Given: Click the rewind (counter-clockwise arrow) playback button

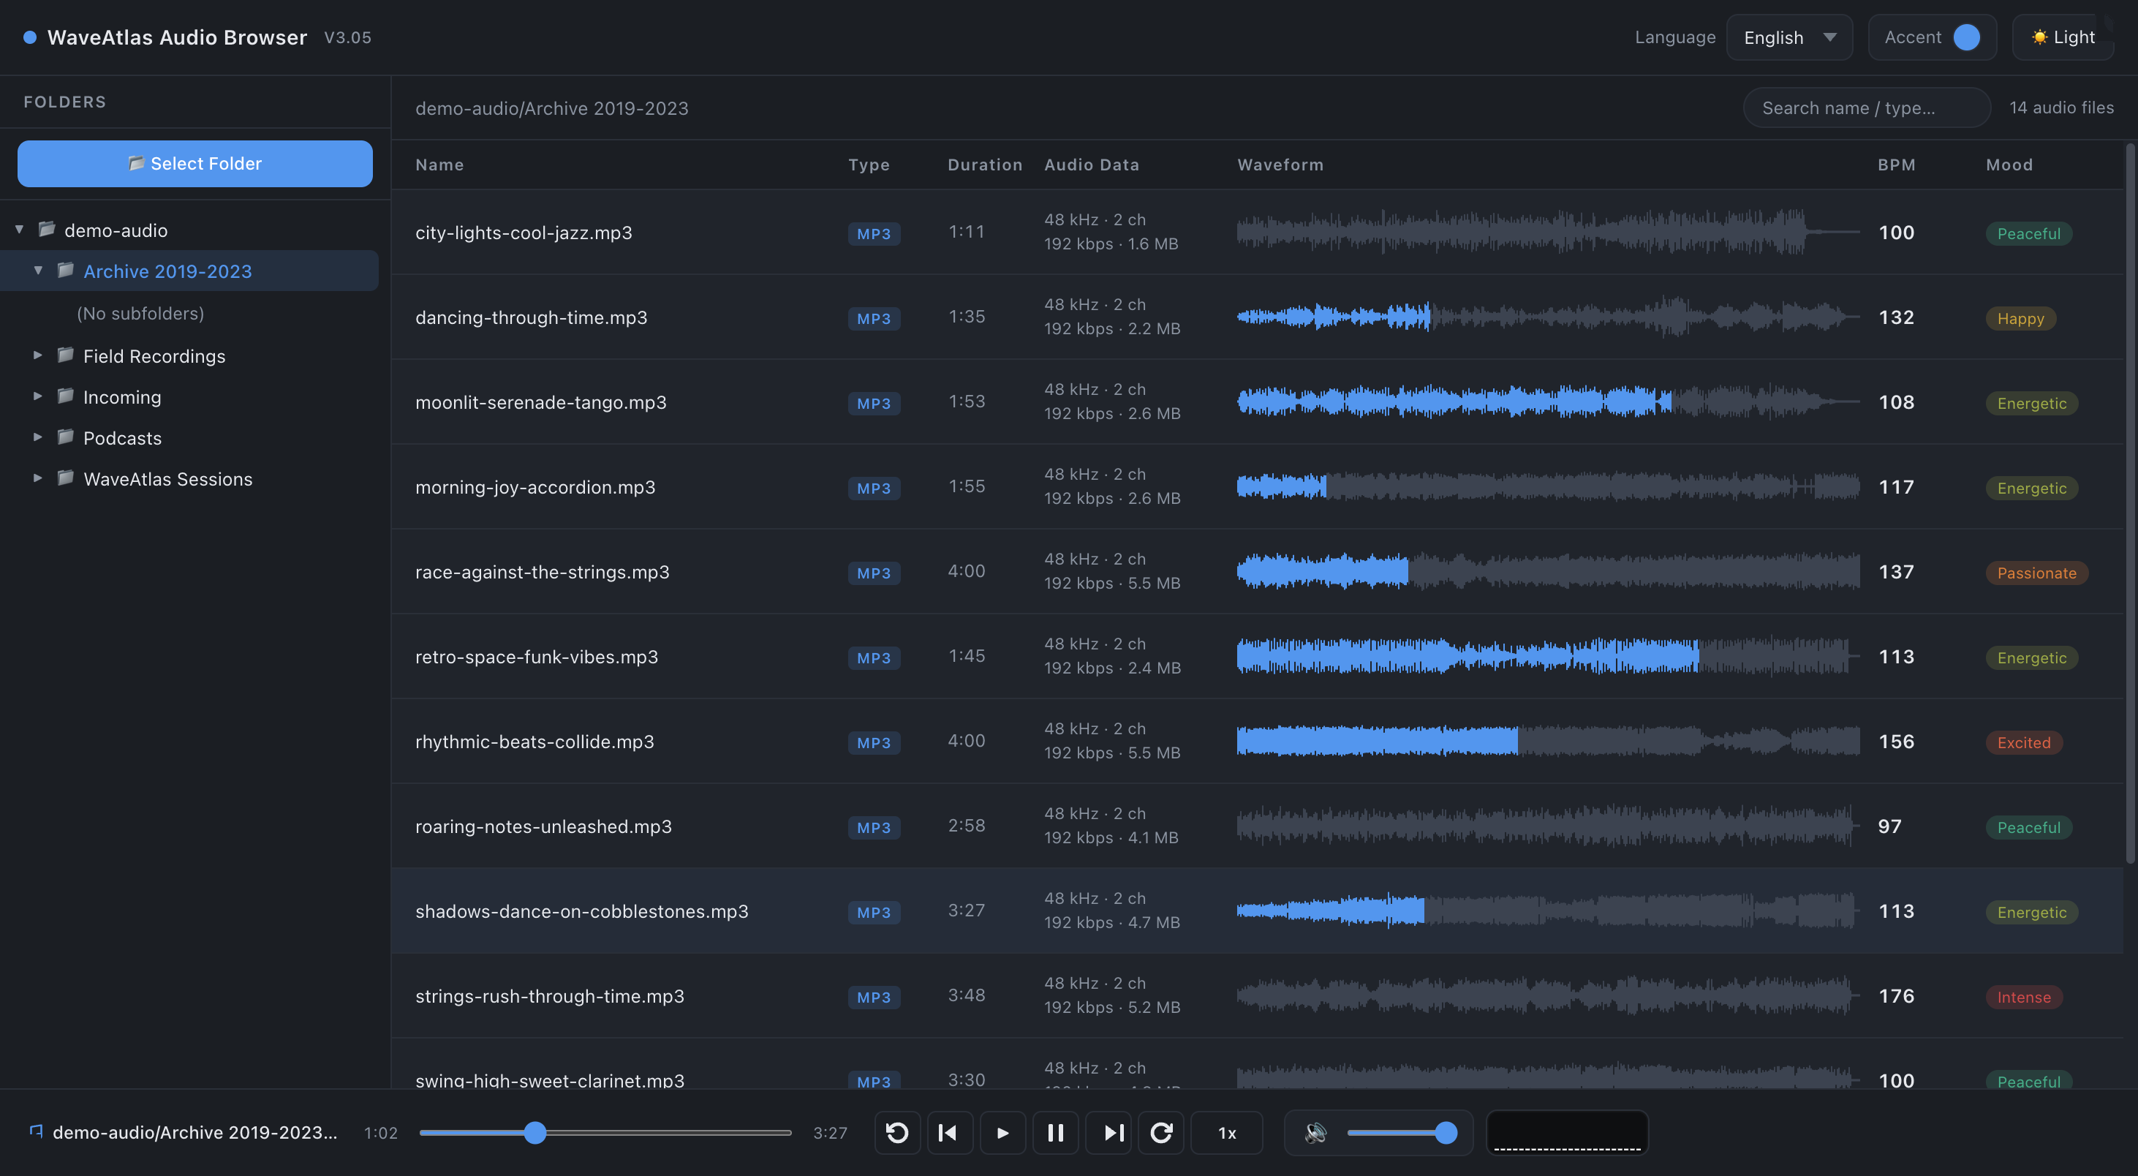Looking at the screenshot, I should [897, 1133].
